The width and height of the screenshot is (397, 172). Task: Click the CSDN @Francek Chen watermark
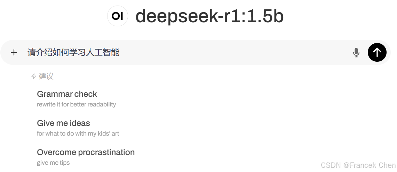[x=358, y=165]
